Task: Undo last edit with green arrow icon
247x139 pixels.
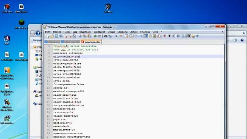Action: (95, 36)
